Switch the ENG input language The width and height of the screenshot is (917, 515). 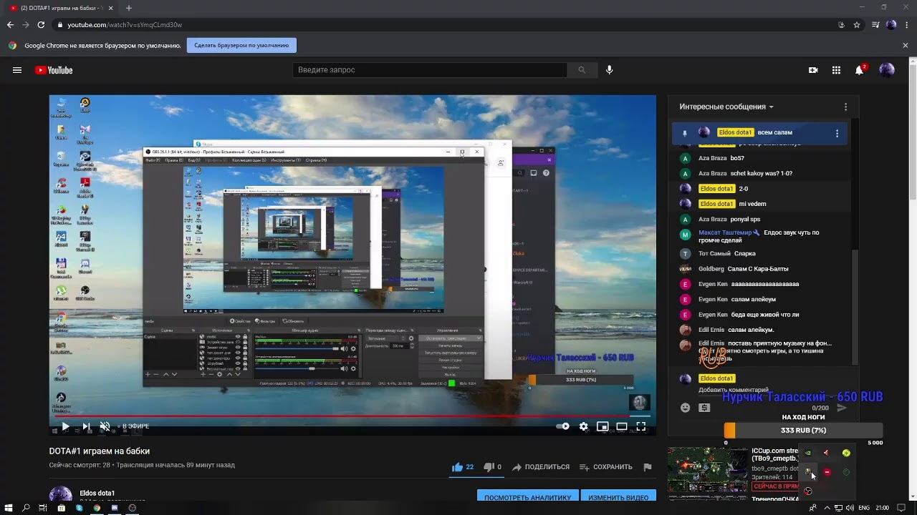click(x=865, y=509)
